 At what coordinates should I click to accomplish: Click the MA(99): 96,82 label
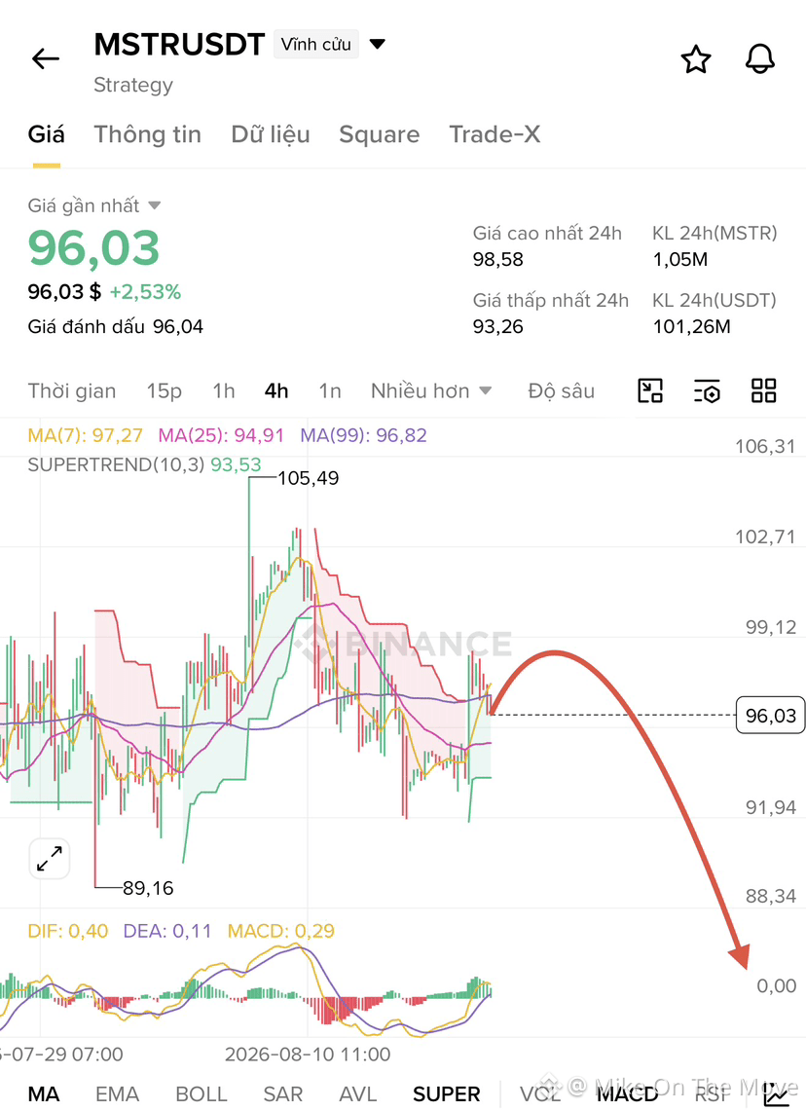coord(363,434)
